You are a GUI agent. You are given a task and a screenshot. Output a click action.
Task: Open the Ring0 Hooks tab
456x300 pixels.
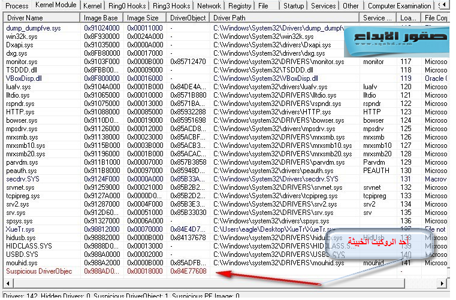click(x=127, y=5)
